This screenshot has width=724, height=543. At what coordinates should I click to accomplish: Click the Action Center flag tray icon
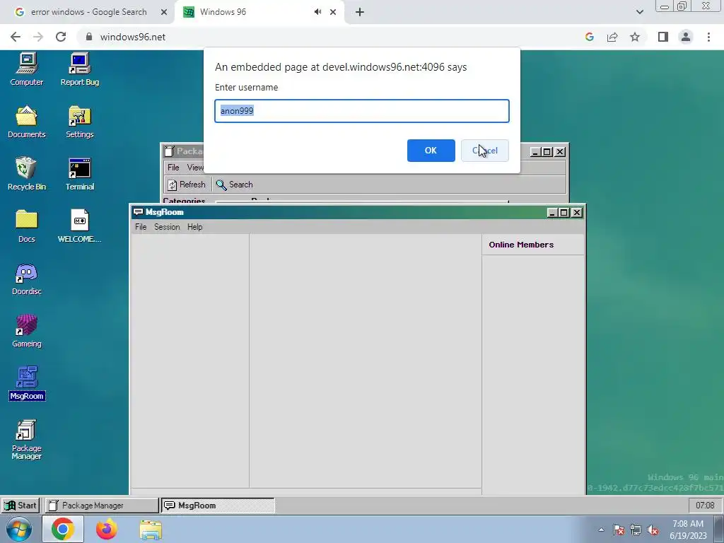[x=619, y=530]
